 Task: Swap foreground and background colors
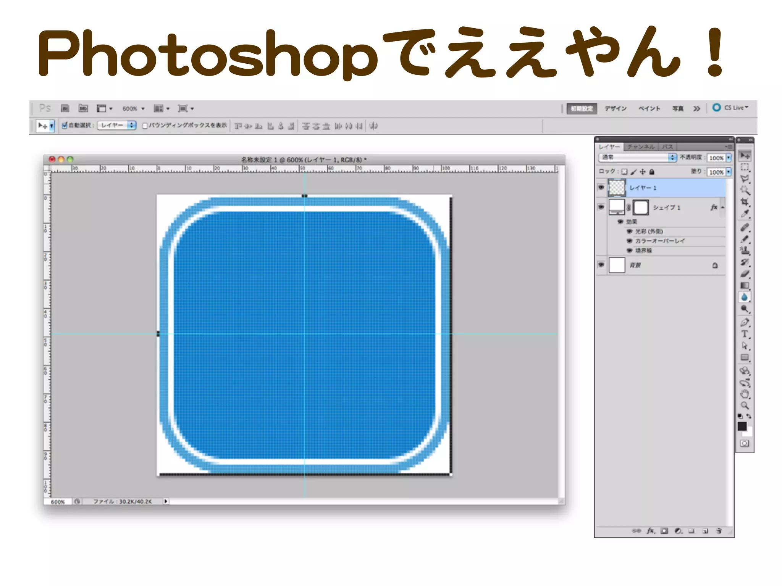coord(749,416)
